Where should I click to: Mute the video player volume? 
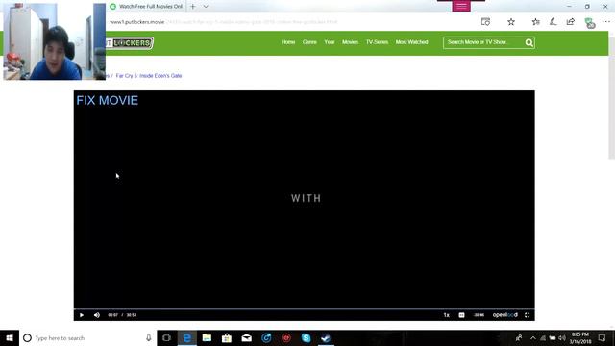coord(97,315)
